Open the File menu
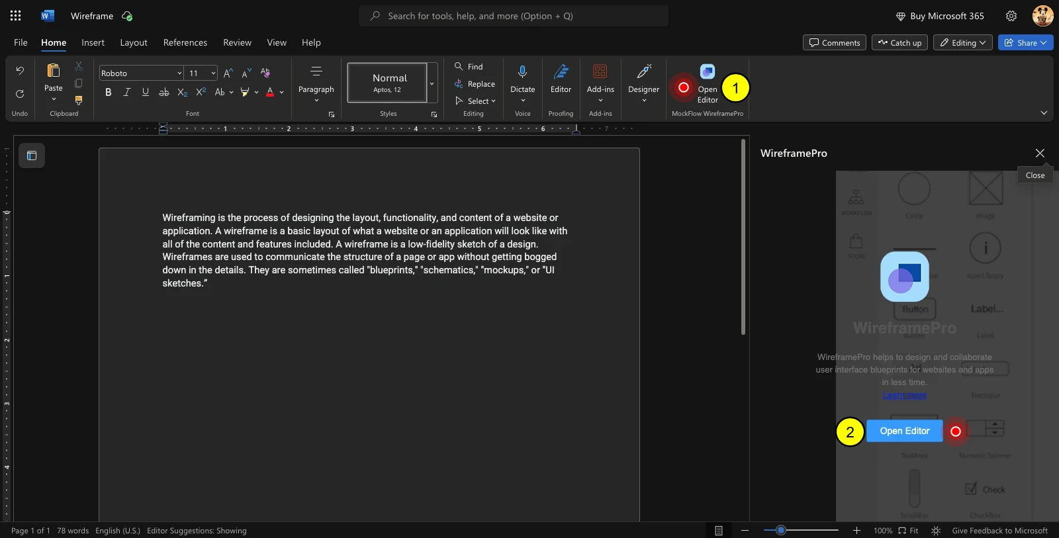Viewport: 1059px width, 538px height. click(21, 42)
